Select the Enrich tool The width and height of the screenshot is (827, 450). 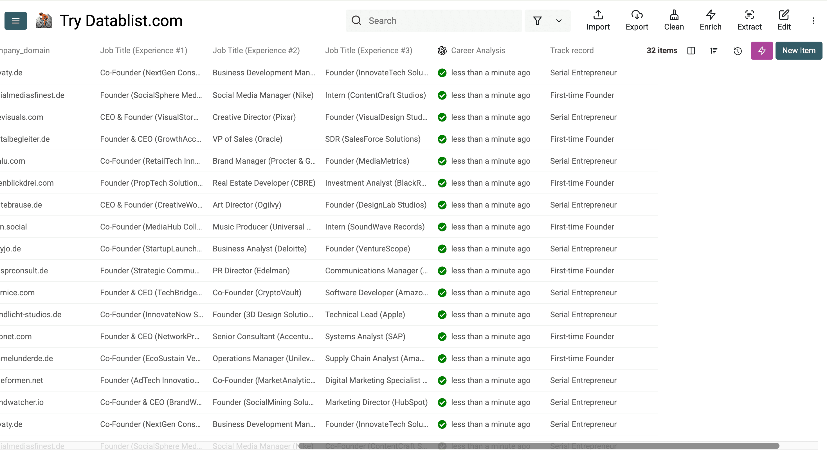[710, 20]
